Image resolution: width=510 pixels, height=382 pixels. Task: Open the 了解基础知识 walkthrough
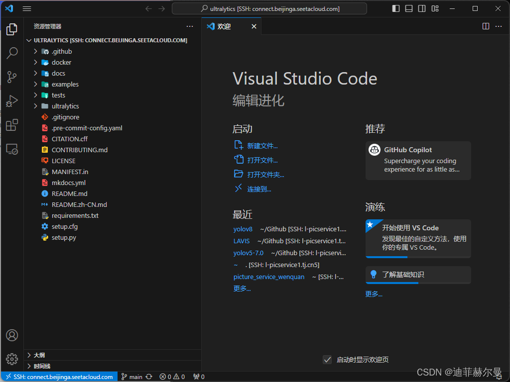(418, 275)
